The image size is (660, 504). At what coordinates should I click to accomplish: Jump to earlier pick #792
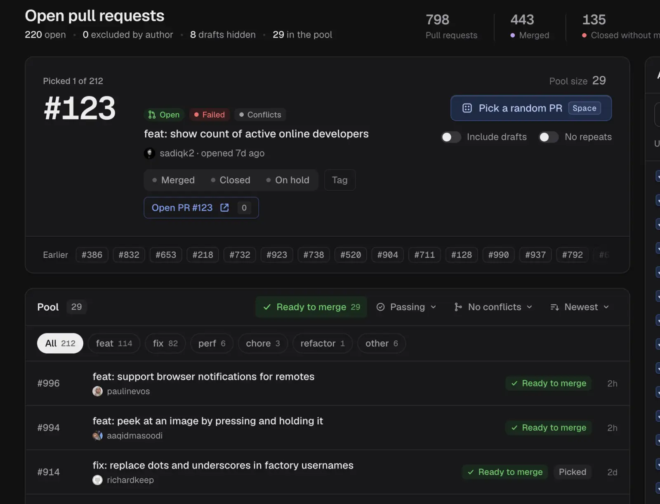[573, 255]
